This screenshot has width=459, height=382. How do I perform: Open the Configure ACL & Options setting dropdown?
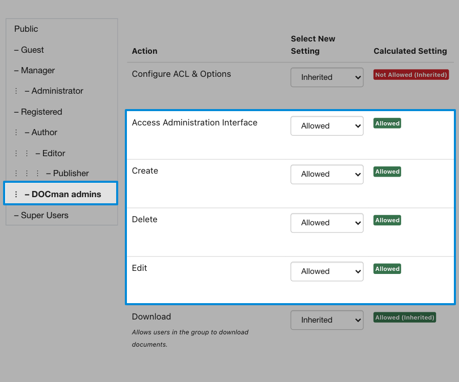tap(327, 77)
